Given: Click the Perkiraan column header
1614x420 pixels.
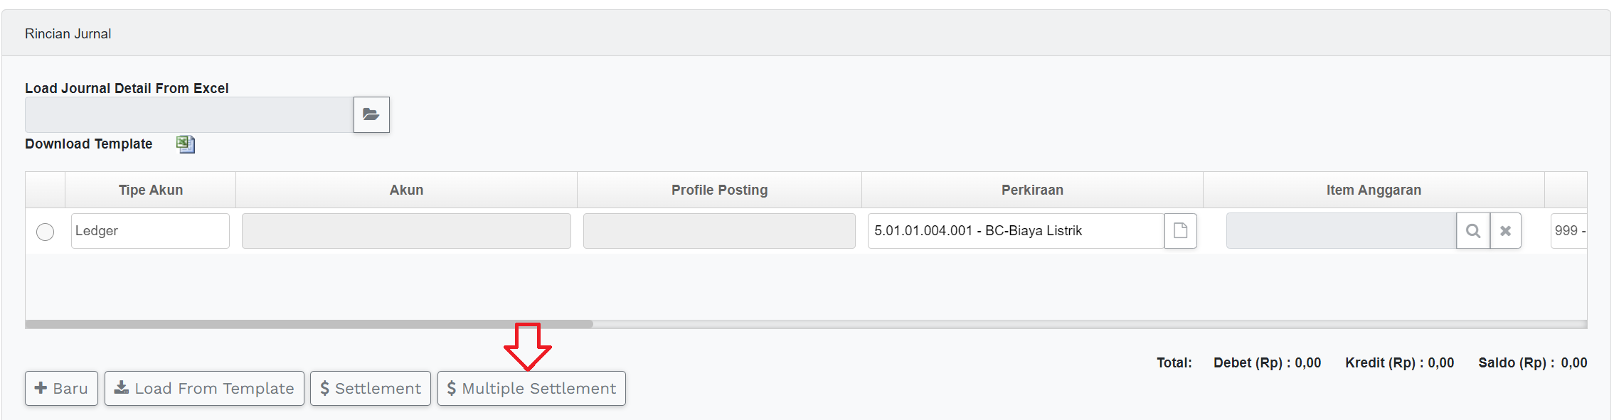Looking at the screenshot, I should click(1032, 190).
